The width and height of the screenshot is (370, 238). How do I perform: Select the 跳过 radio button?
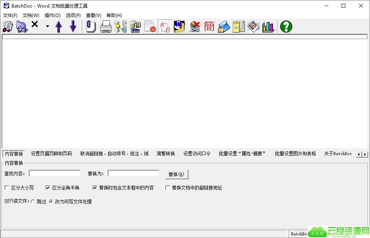click(33, 202)
